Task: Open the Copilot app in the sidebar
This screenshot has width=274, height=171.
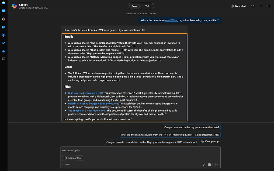Action: (x=4, y=19)
